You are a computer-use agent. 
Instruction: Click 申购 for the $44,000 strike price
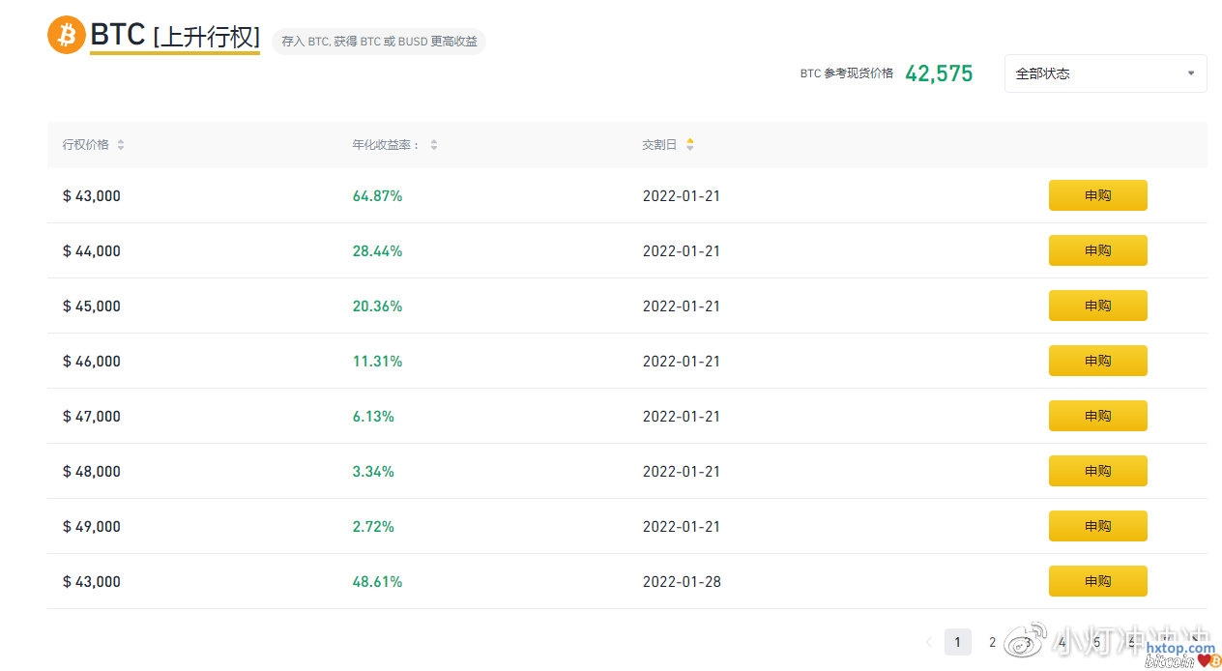click(x=1097, y=250)
